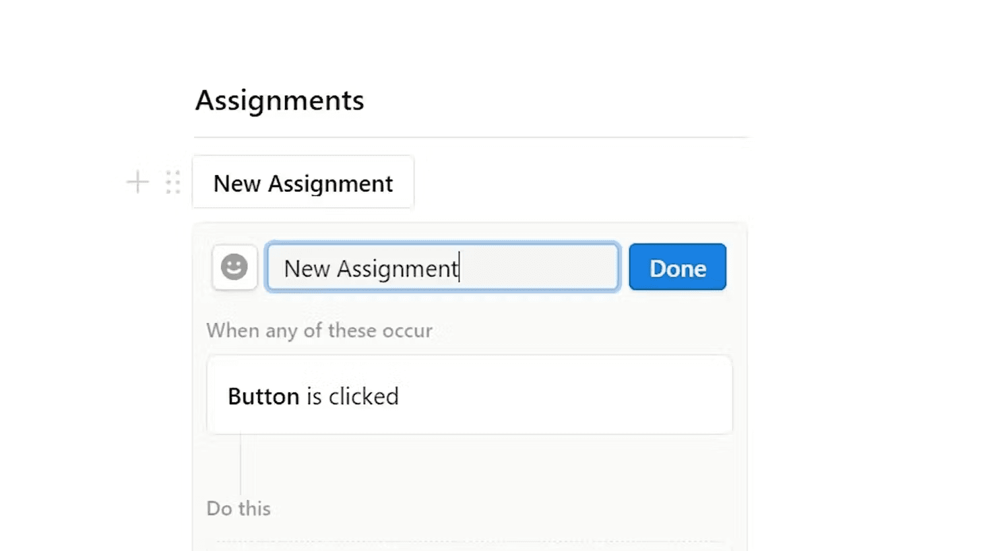This screenshot has height=551, width=981.
Task: Place cursor after "Assignment" in name field
Action: 460,268
